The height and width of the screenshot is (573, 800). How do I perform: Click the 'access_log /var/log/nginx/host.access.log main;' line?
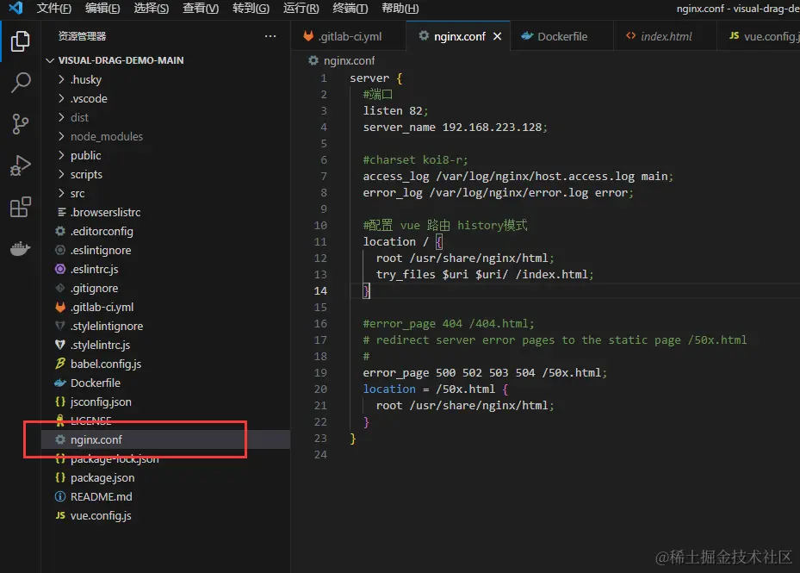518,176
